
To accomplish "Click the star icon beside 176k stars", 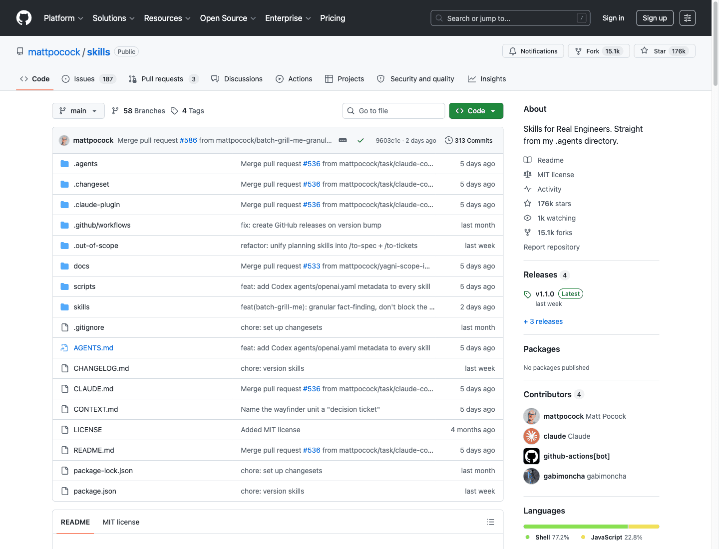I will 528,204.
